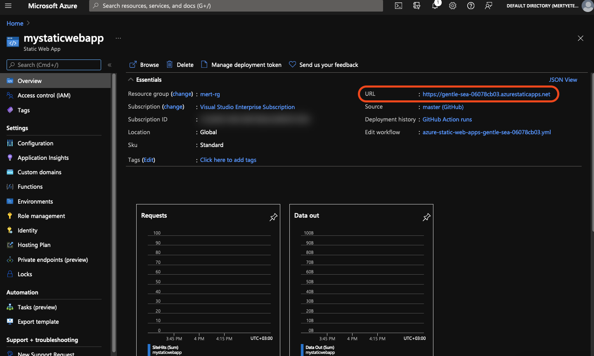
Task: Open the feedback icon in the top bar
Action: (489, 6)
